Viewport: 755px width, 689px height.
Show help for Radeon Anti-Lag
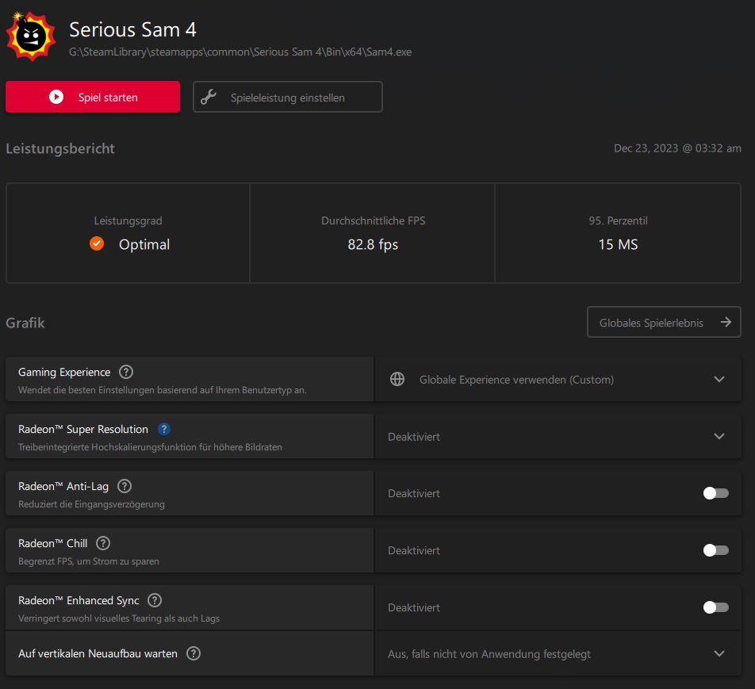[x=125, y=486]
